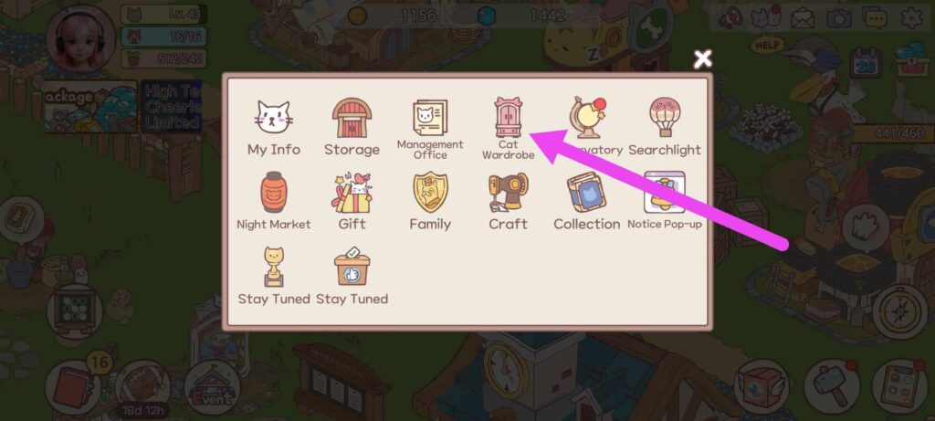Open the Searchlight balloon icon

click(x=665, y=118)
